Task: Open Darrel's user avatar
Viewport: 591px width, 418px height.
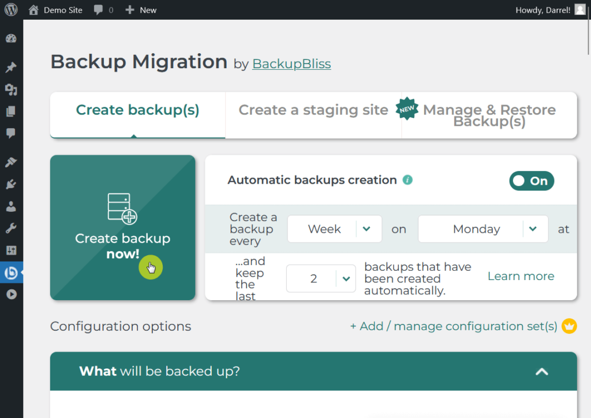Action: 579,9
